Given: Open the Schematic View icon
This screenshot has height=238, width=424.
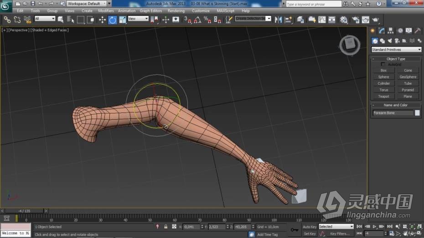Looking at the screenshot, I should (332, 20).
